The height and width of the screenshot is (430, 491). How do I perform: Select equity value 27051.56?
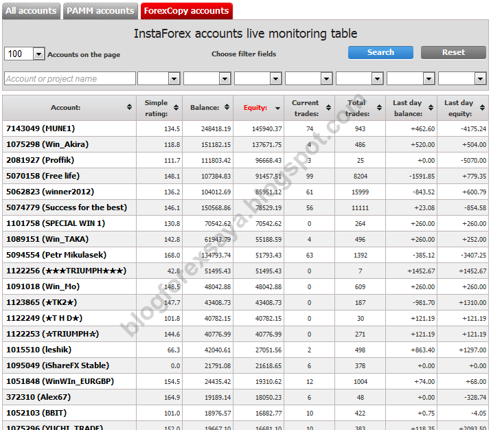pos(269,350)
